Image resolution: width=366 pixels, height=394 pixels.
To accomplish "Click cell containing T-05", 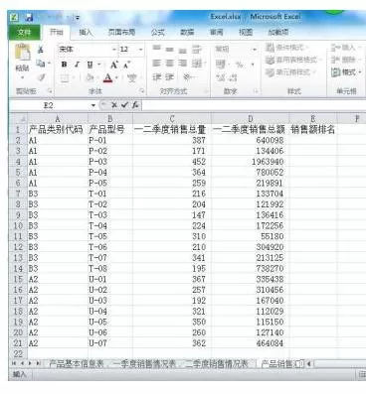I will click(x=110, y=236).
